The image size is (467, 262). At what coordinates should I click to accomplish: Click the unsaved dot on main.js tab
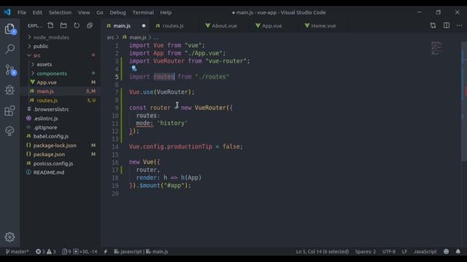[144, 26]
